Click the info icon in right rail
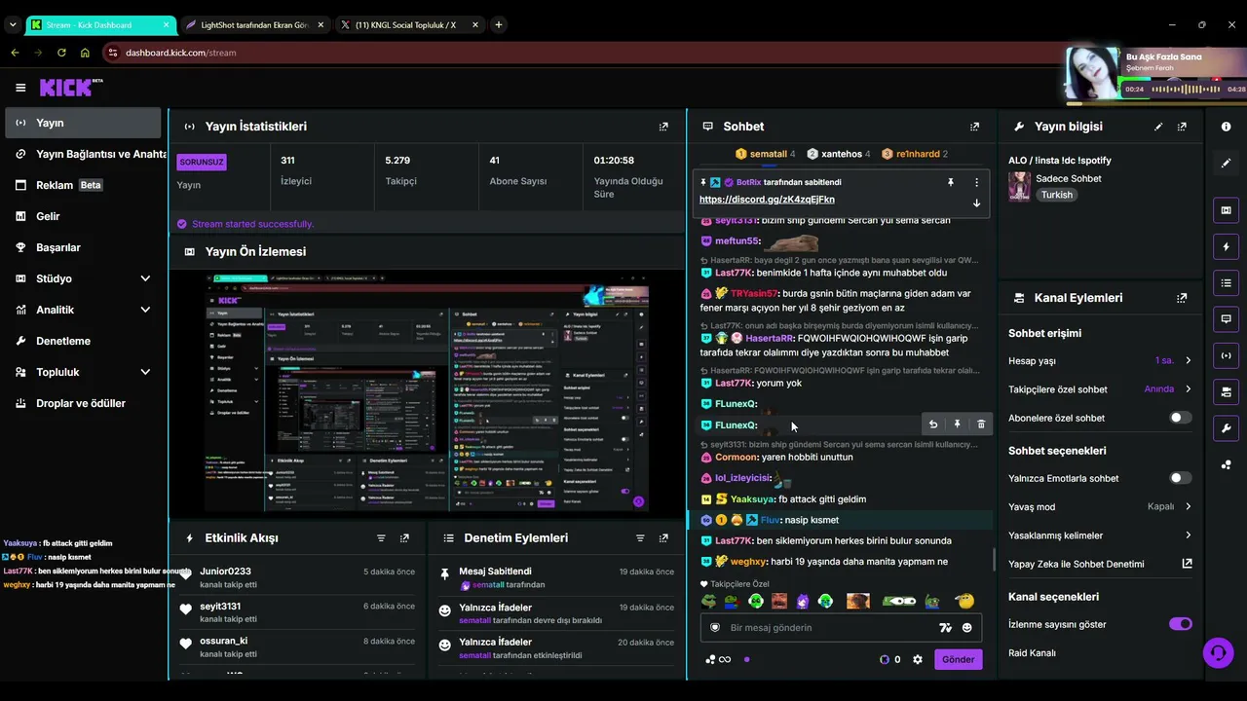 (1226, 127)
